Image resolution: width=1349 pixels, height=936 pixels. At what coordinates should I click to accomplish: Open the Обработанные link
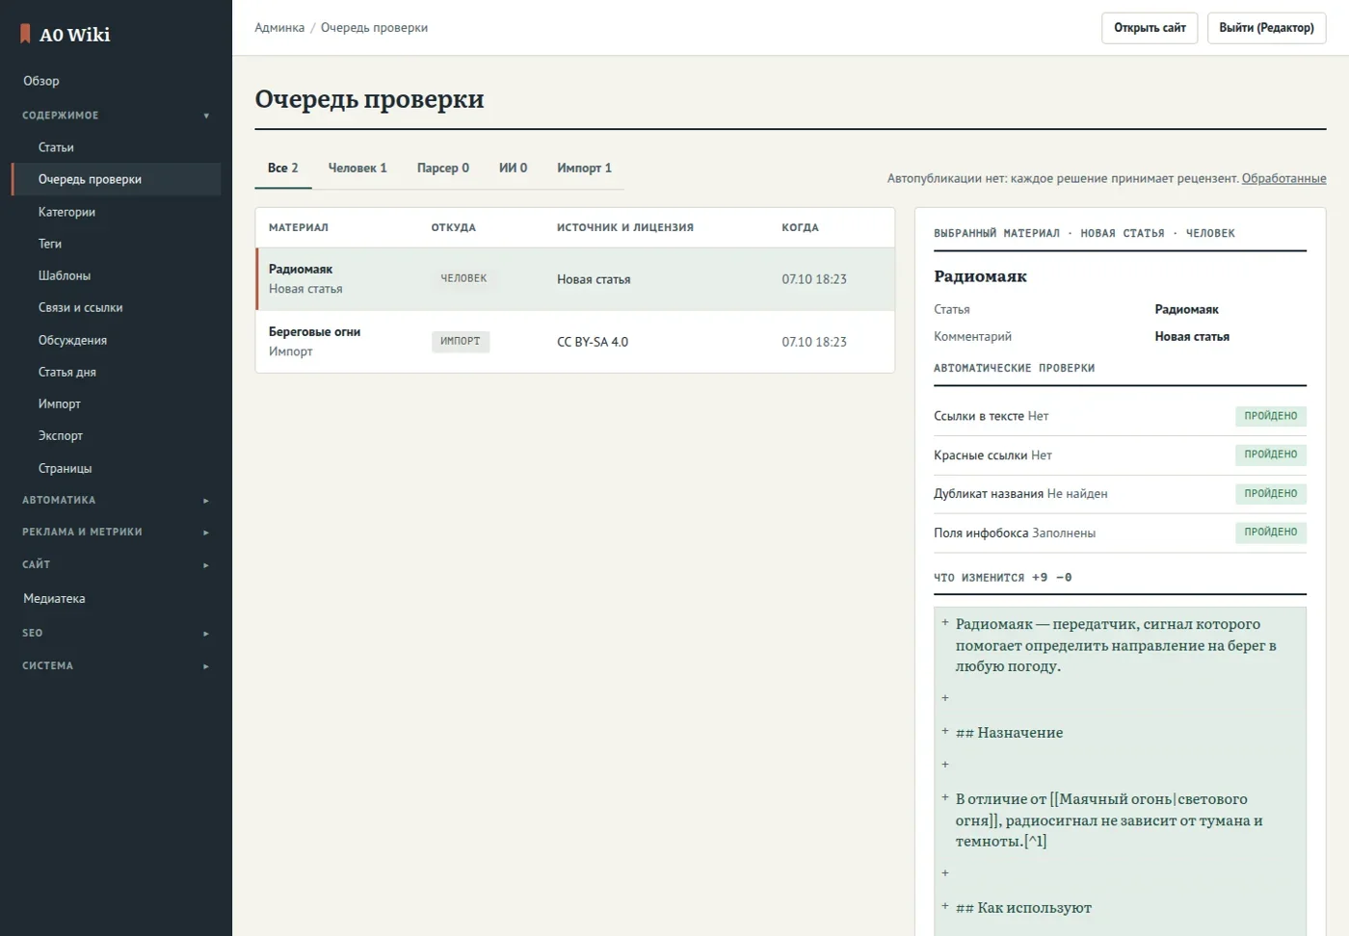click(x=1283, y=178)
